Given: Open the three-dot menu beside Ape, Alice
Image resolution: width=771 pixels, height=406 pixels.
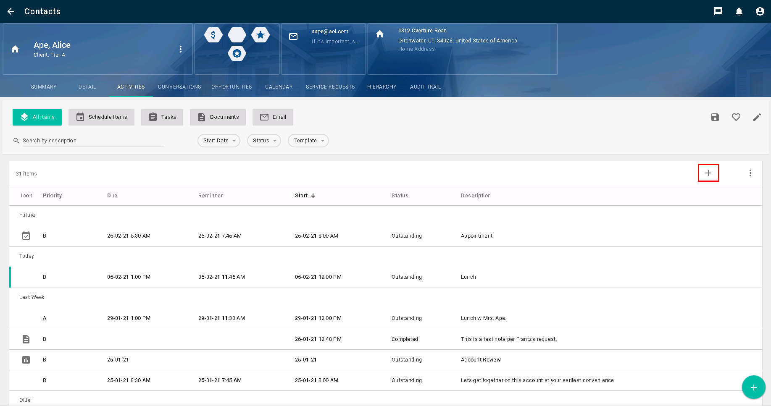Looking at the screenshot, I should click(x=181, y=49).
